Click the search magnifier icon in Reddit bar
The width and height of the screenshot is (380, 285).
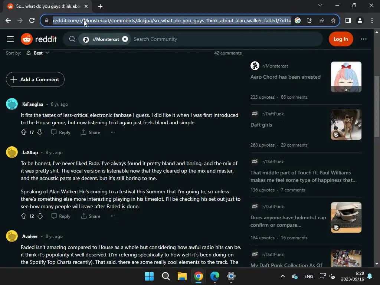(x=72, y=39)
